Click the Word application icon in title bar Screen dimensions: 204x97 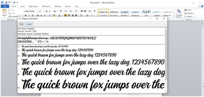2,2
